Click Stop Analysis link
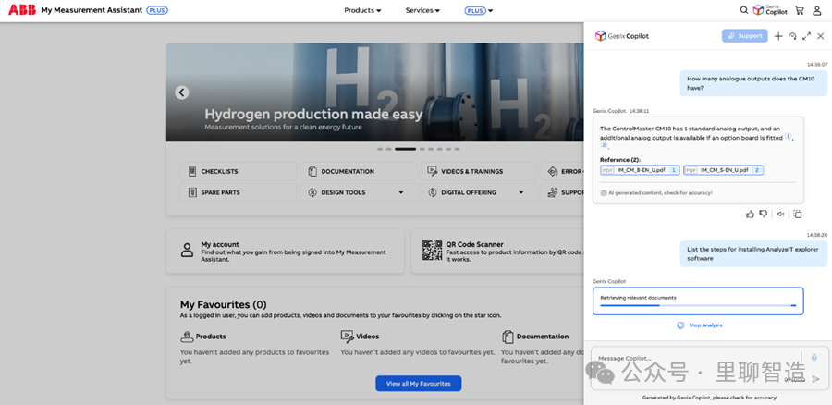 click(x=700, y=325)
